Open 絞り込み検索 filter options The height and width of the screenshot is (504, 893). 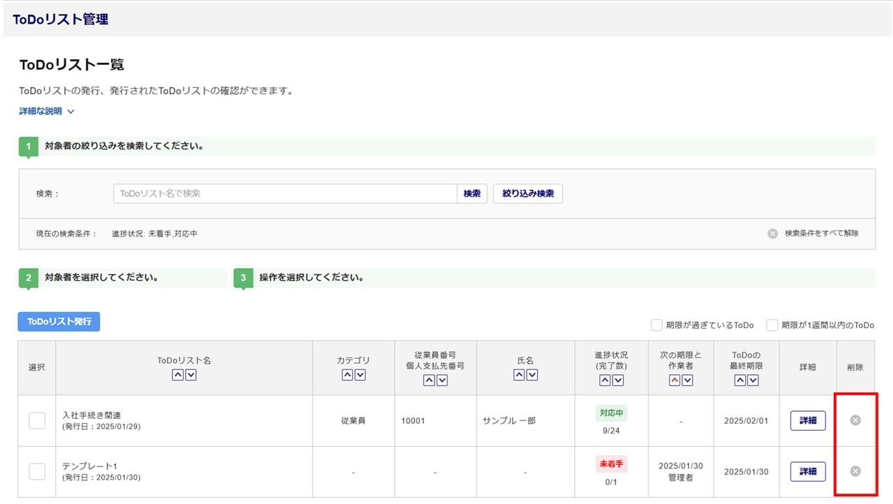(x=527, y=193)
